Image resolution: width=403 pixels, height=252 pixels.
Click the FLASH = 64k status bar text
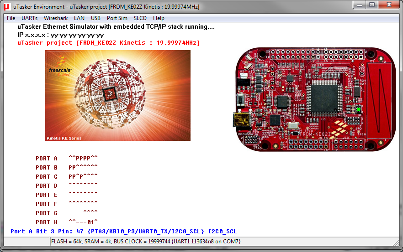(146, 242)
